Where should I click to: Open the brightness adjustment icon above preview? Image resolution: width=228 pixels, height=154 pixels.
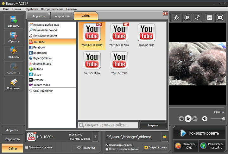pos(176,18)
